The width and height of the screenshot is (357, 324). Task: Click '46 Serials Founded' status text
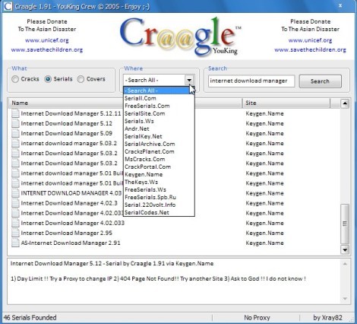pyautogui.click(x=30, y=318)
